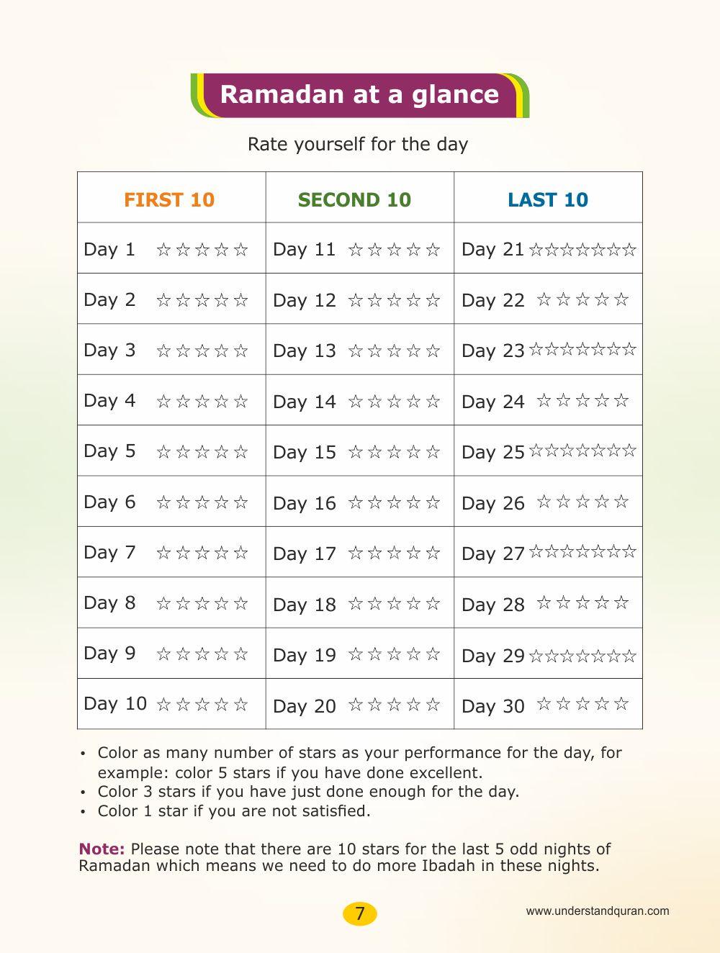Viewport: 720px width, 953px height.
Task: Open the www.understandquran.com link
Action: 598,911
